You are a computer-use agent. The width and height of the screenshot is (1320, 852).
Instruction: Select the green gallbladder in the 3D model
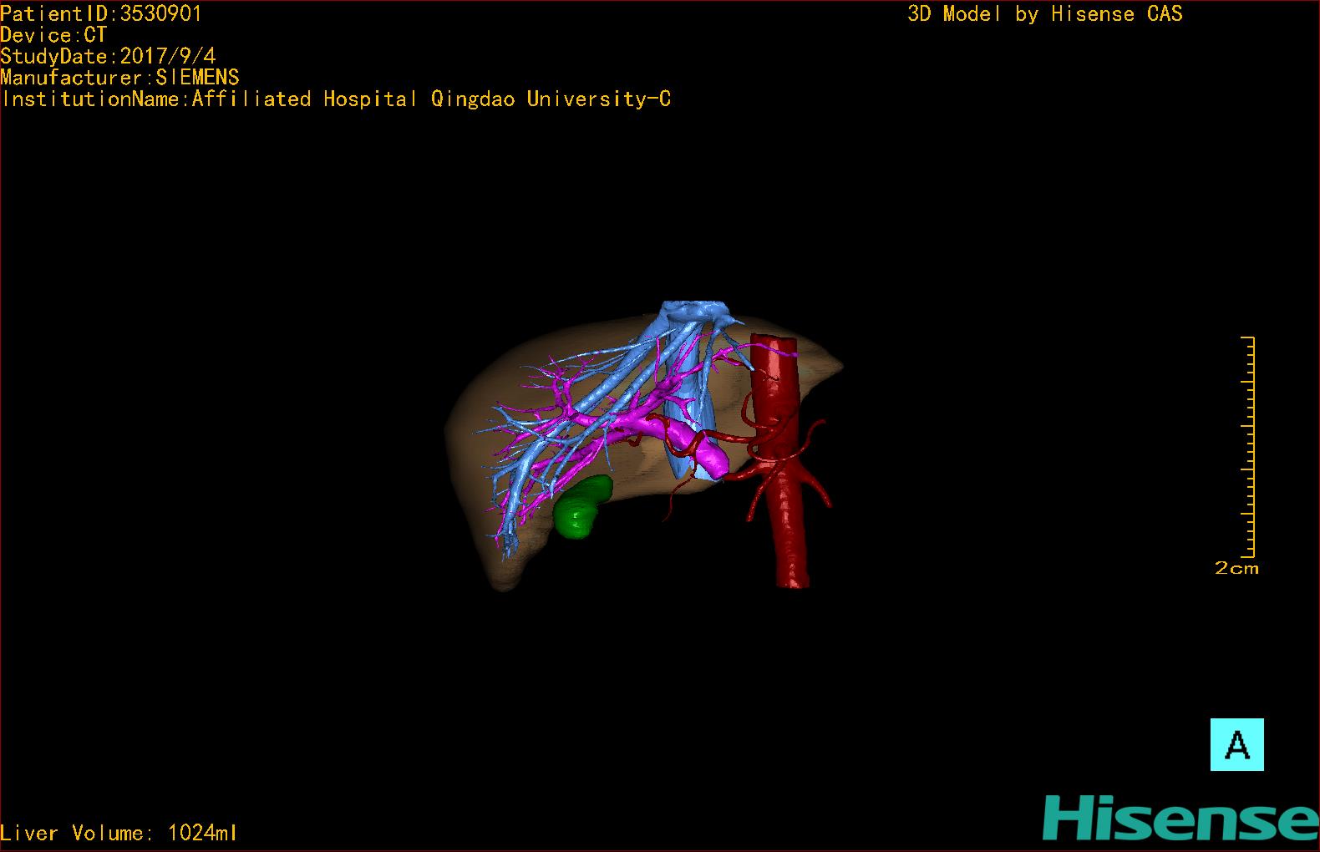pyautogui.click(x=582, y=507)
